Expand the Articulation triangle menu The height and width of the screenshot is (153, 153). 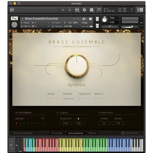pyautogui.click(x=16, y=112)
